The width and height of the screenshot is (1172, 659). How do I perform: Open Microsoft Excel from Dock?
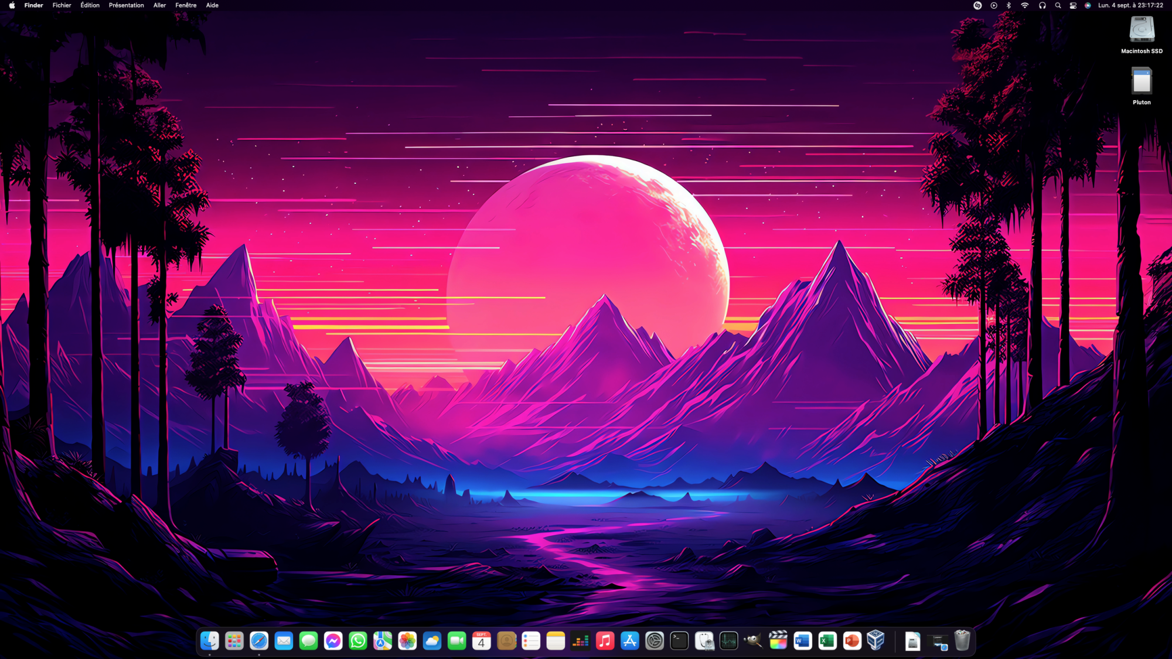tap(827, 641)
